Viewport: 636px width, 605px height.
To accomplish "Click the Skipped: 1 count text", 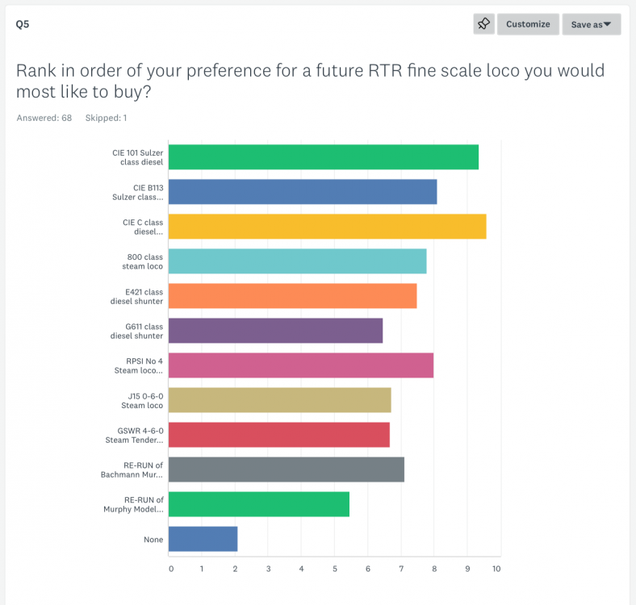I will click(x=106, y=118).
